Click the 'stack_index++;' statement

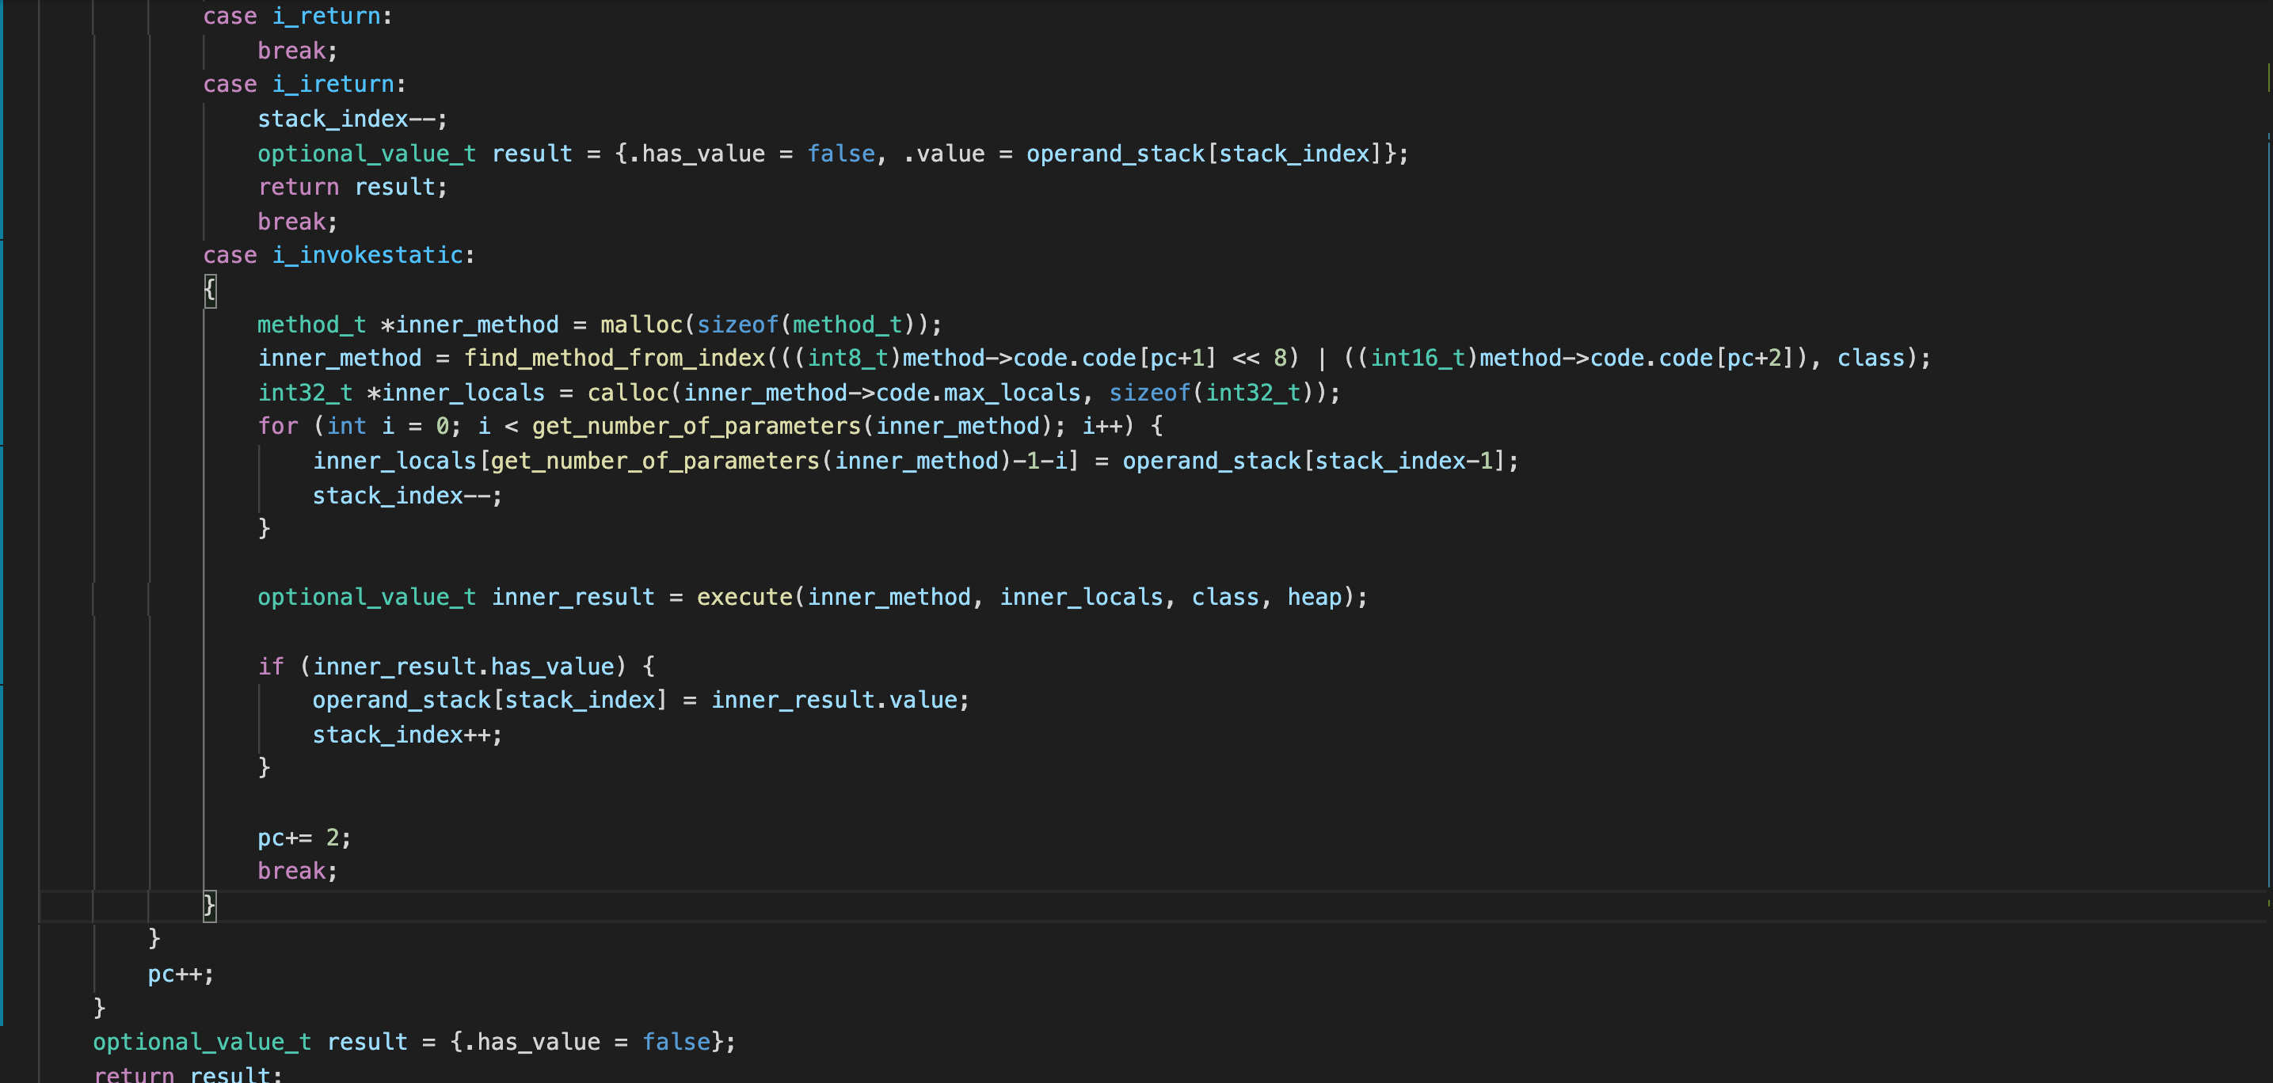(x=407, y=735)
